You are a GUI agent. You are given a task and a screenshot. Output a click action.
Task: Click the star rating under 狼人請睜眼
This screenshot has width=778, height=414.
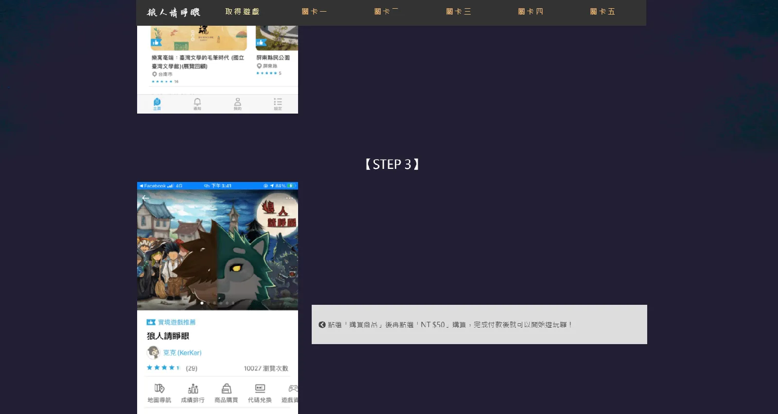point(163,368)
